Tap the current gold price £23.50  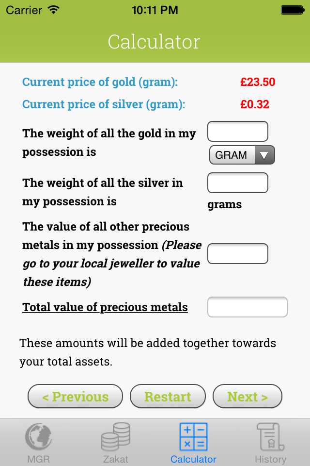(258, 82)
